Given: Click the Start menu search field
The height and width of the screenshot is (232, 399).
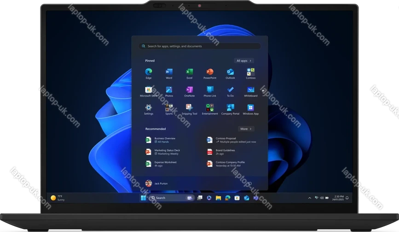Looking at the screenshot, I should 200,46.
